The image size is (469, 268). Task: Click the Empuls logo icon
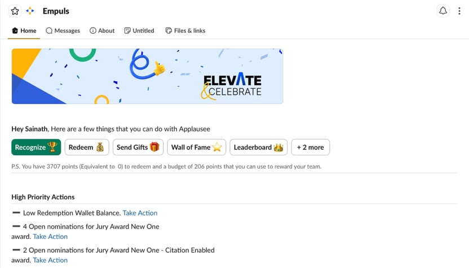30,11
